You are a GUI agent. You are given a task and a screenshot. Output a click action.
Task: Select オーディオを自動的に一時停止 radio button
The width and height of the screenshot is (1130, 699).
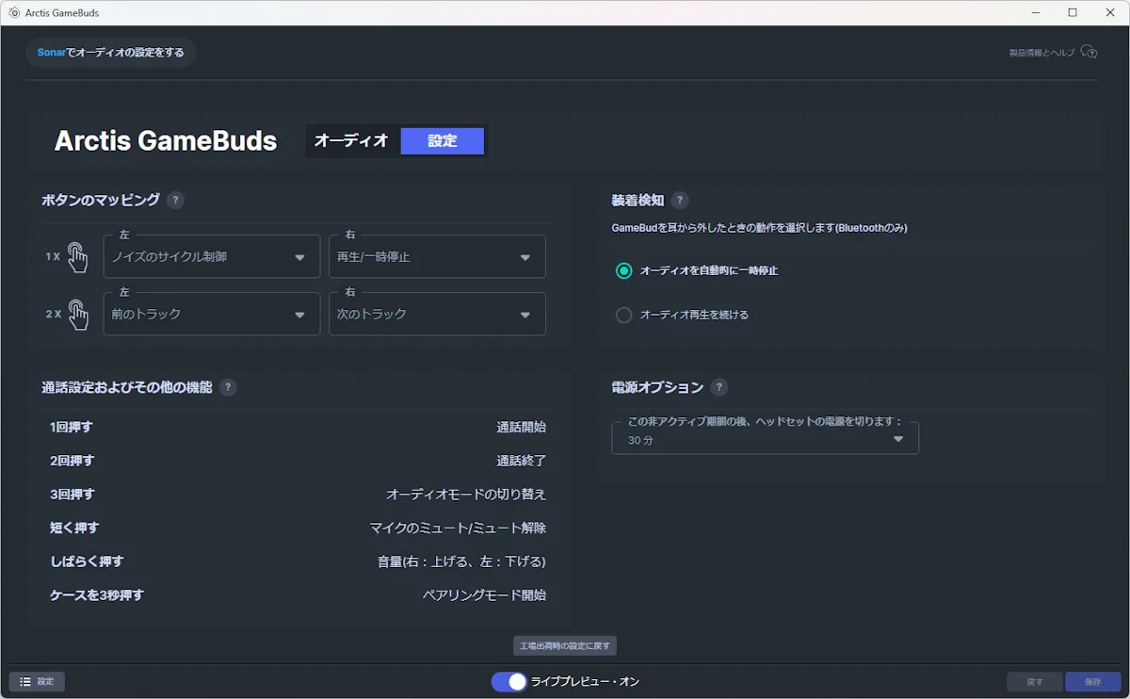[623, 270]
